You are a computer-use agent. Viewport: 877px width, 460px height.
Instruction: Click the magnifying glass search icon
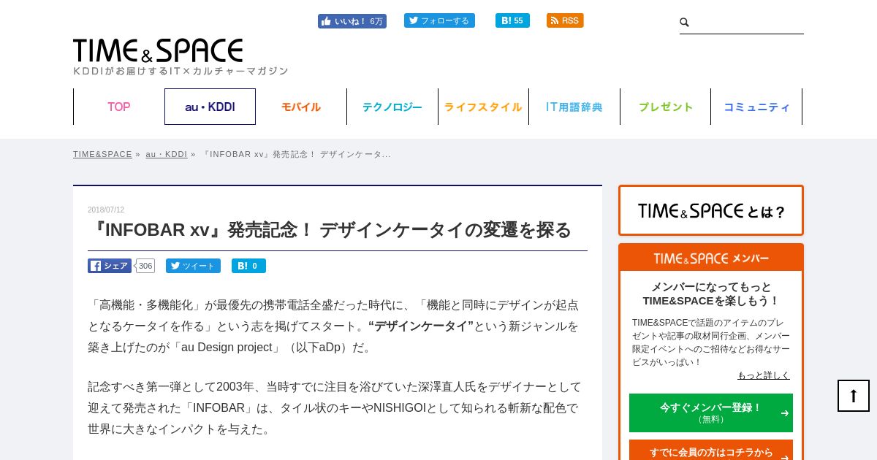point(685,23)
